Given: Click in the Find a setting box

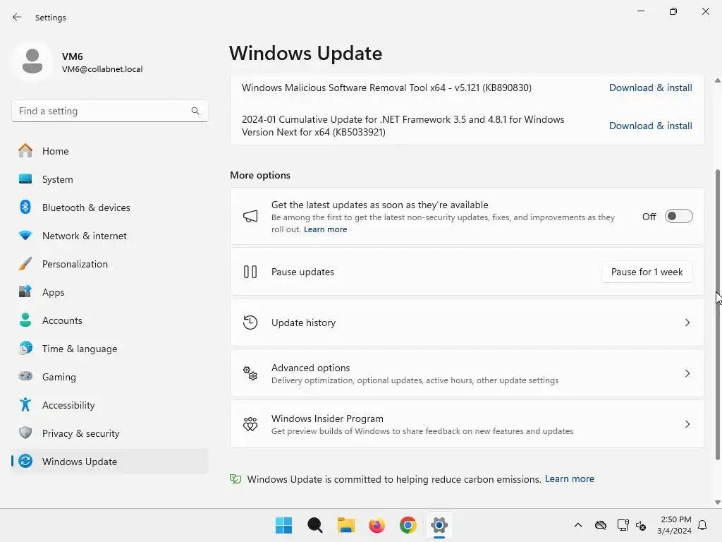Looking at the screenshot, I should click(109, 111).
